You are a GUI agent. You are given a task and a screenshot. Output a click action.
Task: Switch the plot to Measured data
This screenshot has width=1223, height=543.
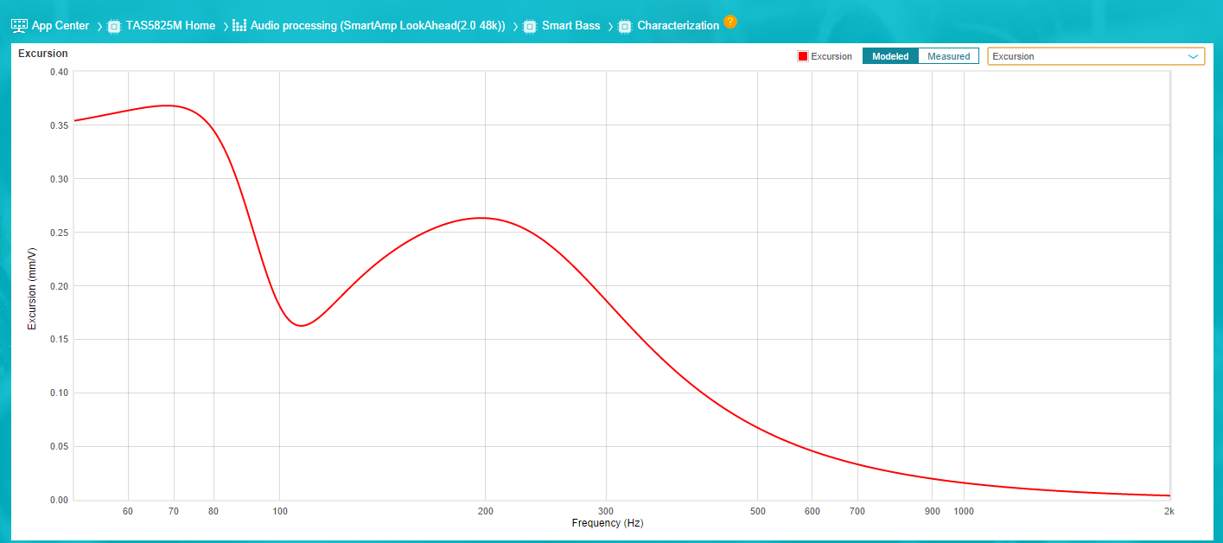pos(948,56)
